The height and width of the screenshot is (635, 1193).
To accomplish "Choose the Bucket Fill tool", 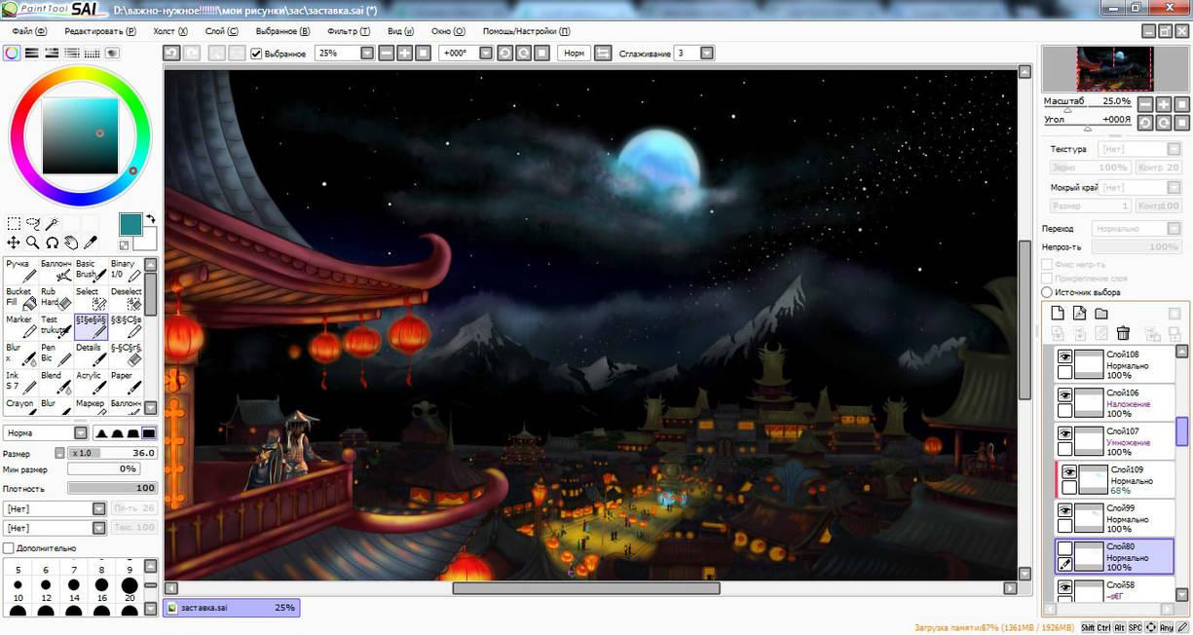I will pyautogui.click(x=20, y=298).
